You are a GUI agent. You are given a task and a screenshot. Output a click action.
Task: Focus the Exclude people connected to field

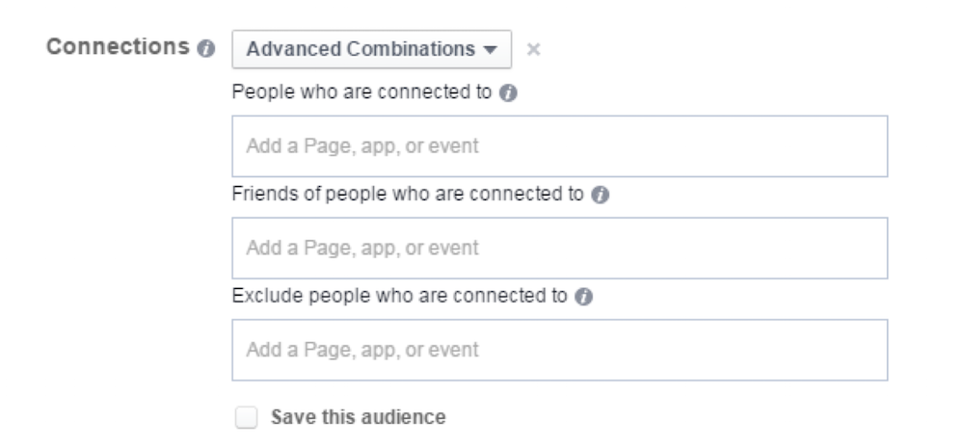tap(559, 350)
